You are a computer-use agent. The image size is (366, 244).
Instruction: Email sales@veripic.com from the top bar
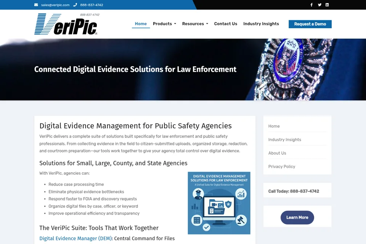coord(55,5)
